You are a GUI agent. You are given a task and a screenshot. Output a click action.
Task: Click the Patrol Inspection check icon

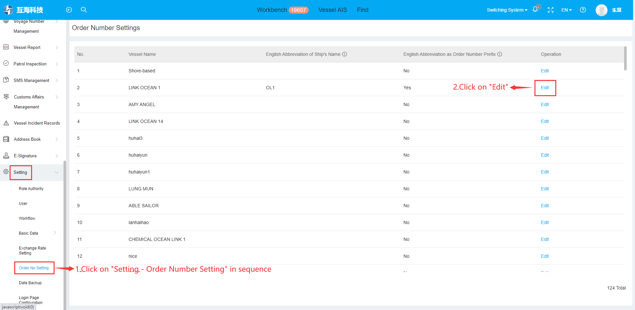coord(6,63)
